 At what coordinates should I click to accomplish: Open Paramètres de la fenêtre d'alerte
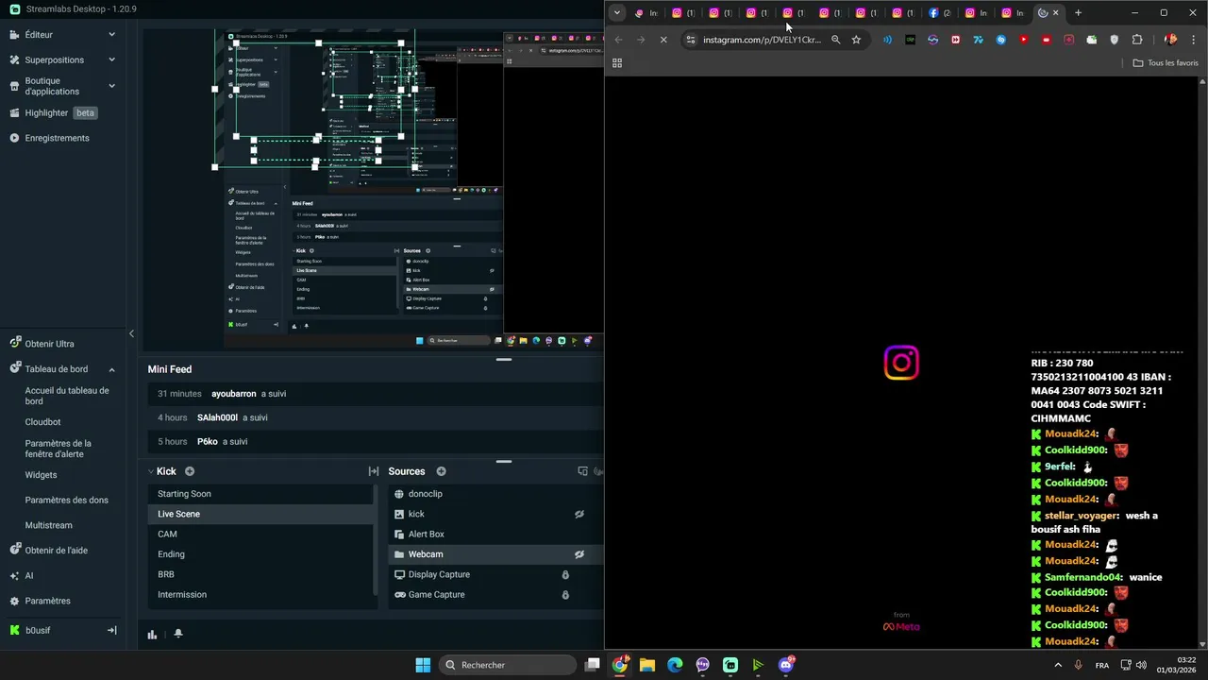[x=59, y=449]
